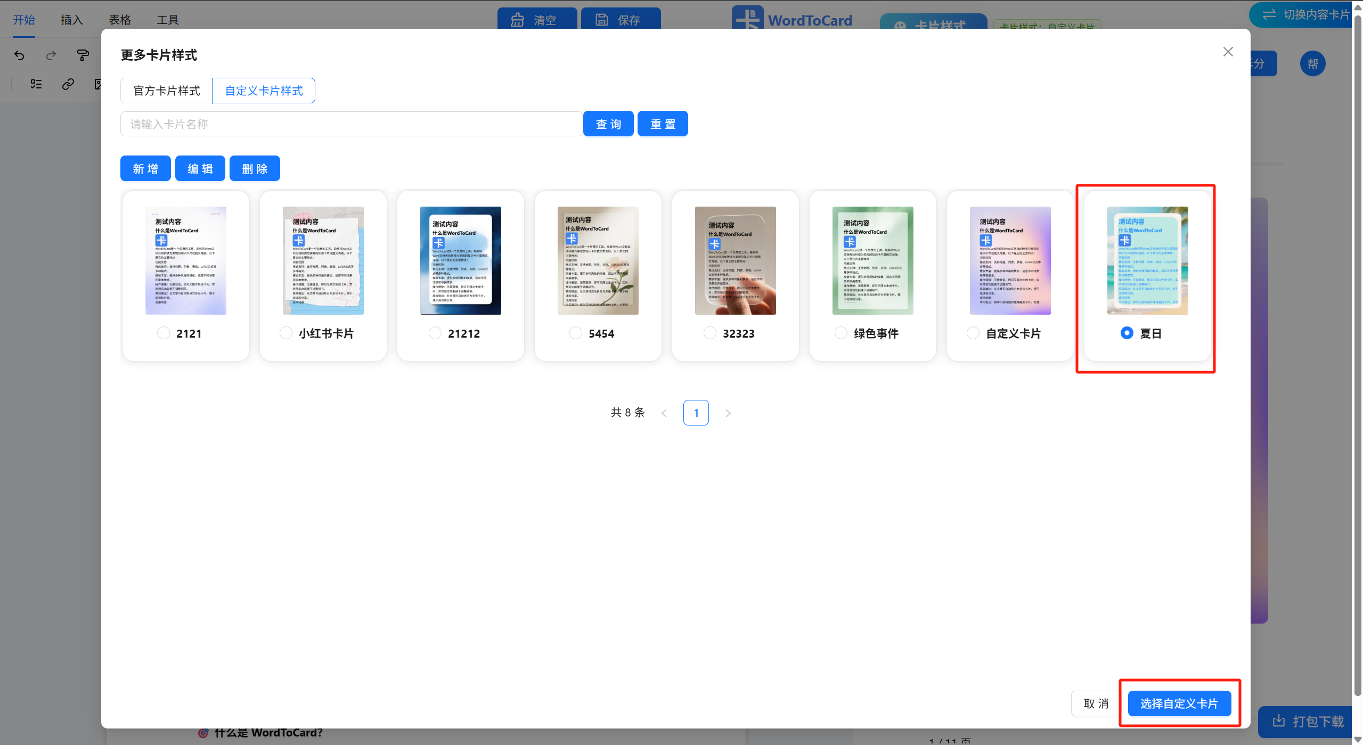Click the insert image icon
Viewport: 1363px width, 745px height.
(x=98, y=84)
